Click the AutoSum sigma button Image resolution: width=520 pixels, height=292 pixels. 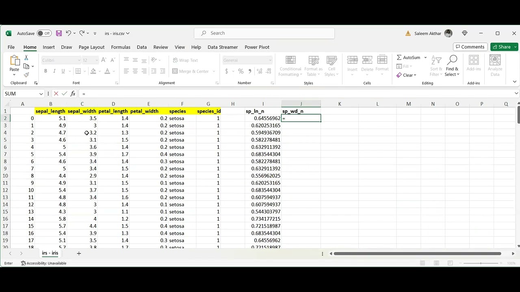408,58
